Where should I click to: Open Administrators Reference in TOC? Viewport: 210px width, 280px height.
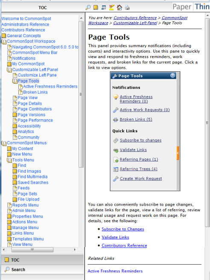25,24
